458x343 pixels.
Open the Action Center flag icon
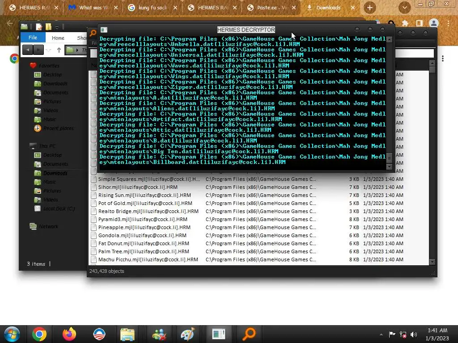click(392, 335)
